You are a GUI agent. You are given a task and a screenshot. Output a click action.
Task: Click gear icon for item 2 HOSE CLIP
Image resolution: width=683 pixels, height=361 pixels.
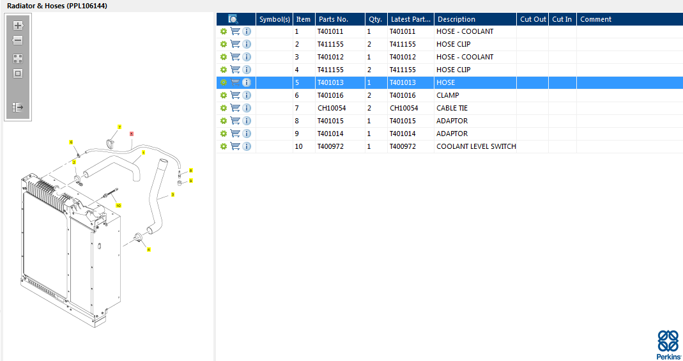(224, 44)
